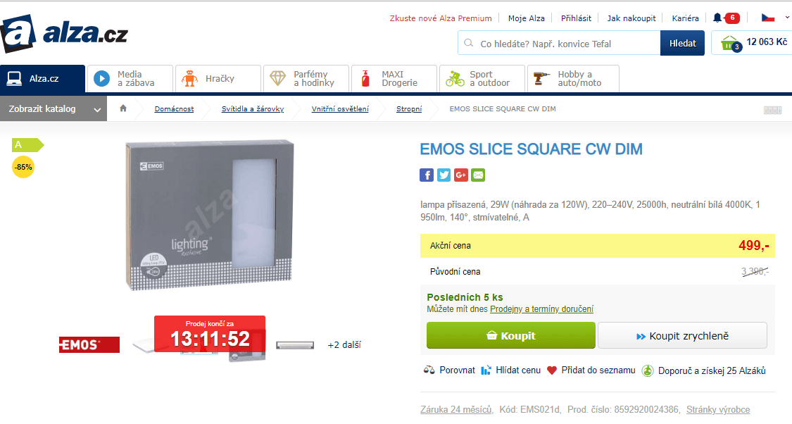Open the language flag dropdown
Image resolution: width=792 pixels, height=424 pixels.
773,18
